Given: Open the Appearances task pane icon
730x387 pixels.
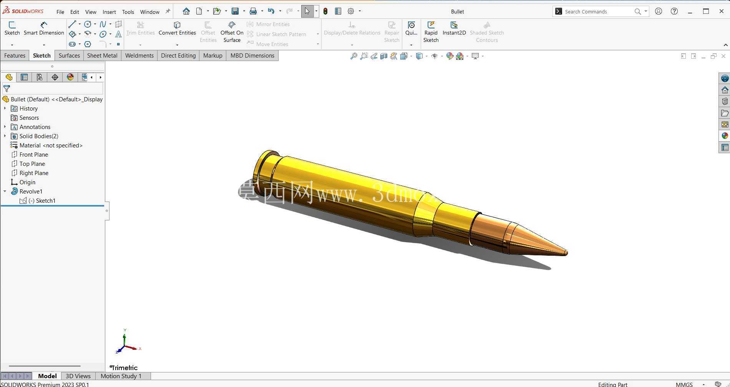Looking at the screenshot, I should click(725, 136).
